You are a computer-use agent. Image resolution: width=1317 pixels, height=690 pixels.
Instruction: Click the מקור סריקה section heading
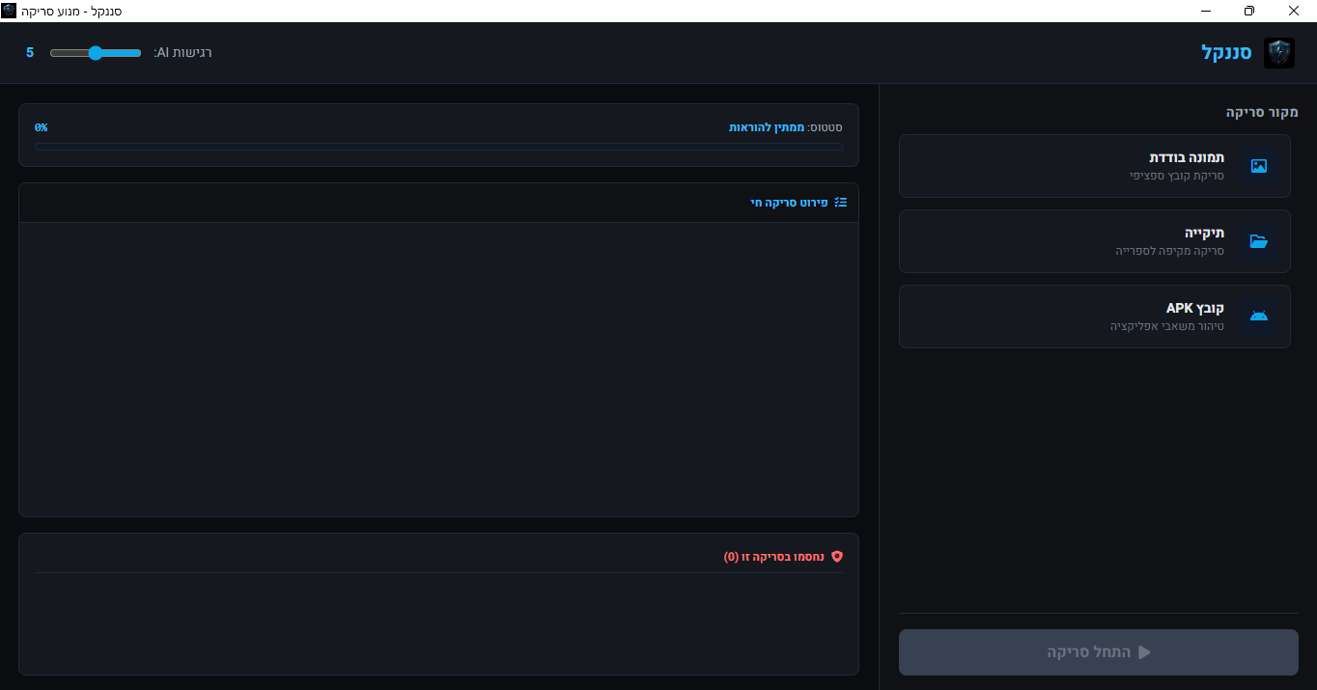click(x=1261, y=112)
